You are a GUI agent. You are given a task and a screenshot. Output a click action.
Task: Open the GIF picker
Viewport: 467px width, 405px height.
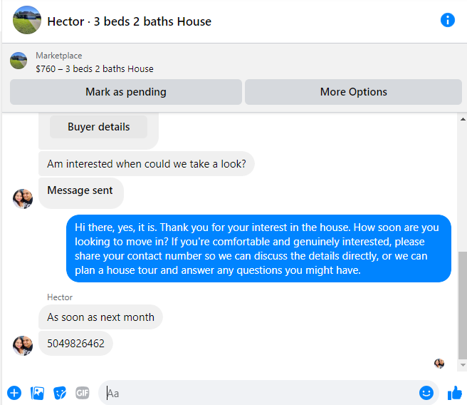[x=82, y=393]
